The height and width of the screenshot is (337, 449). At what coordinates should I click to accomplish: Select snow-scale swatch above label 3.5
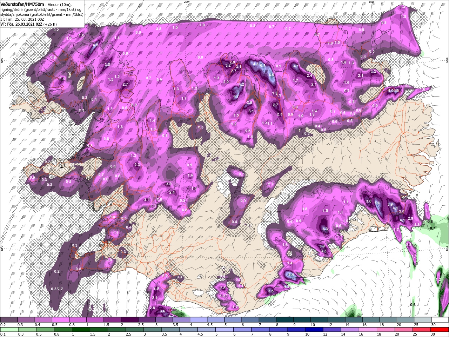click(181, 320)
